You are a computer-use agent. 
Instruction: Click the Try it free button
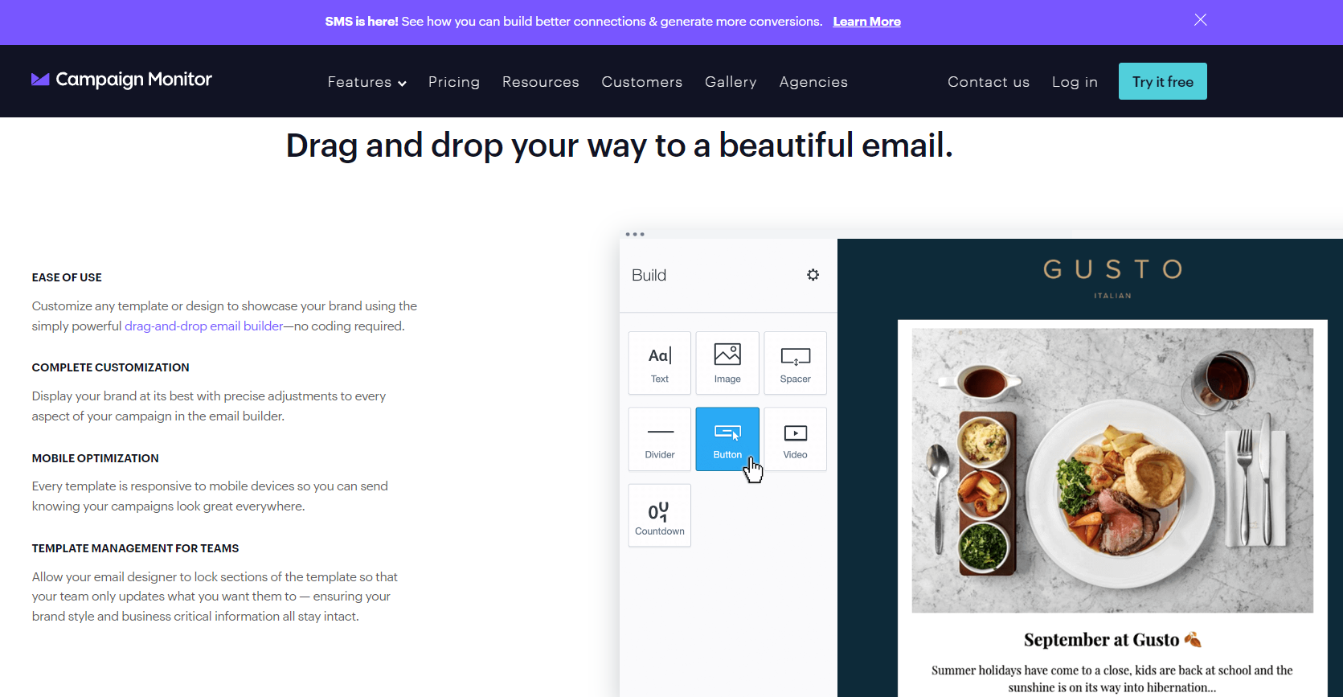(x=1162, y=81)
